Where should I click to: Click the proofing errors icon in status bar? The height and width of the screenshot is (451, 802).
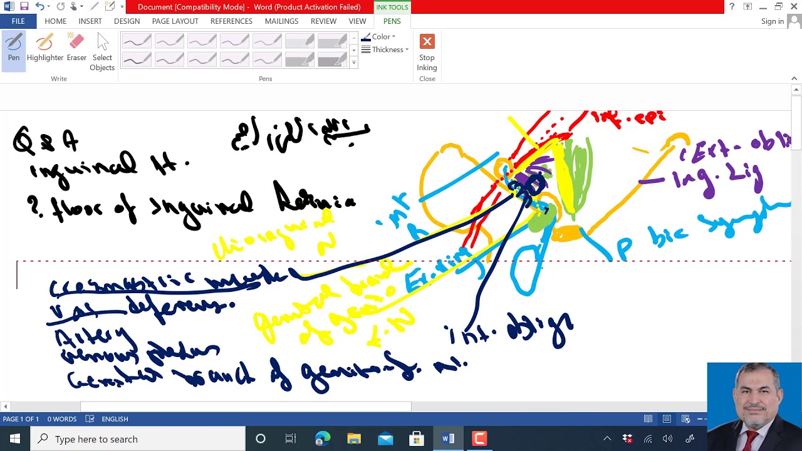(x=90, y=419)
